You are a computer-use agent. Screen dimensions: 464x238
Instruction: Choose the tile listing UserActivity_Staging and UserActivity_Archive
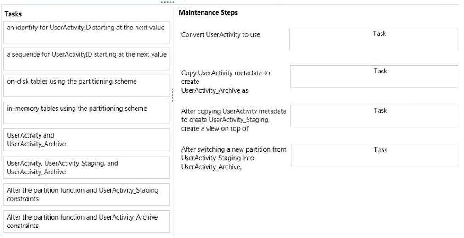point(86,168)
